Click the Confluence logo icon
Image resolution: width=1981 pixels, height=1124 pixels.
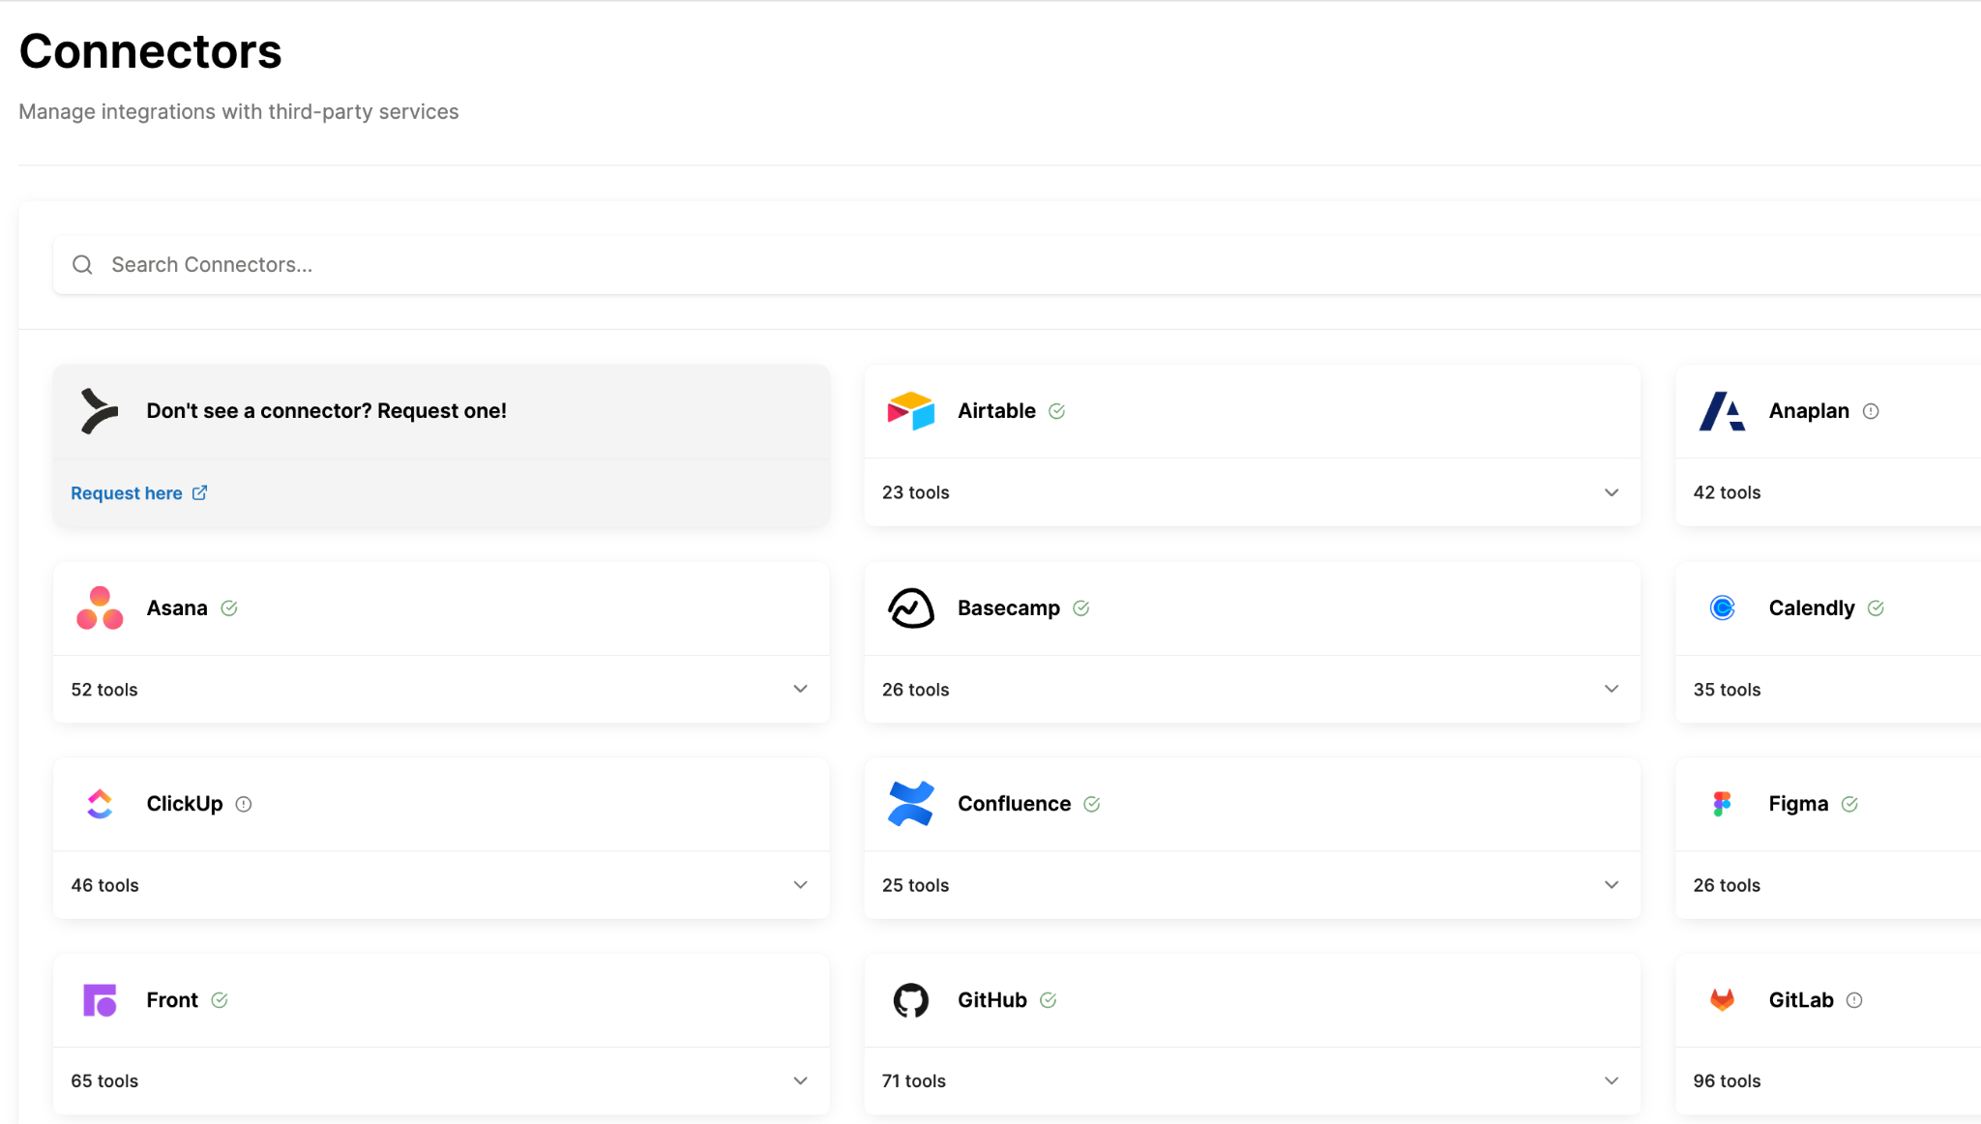click(x=910, y=804)
